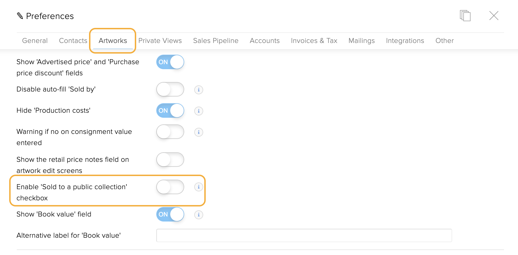The image size is (518, 255).
Task: Enable consignment value warning toggle
Action: click(x=170, y=132)
